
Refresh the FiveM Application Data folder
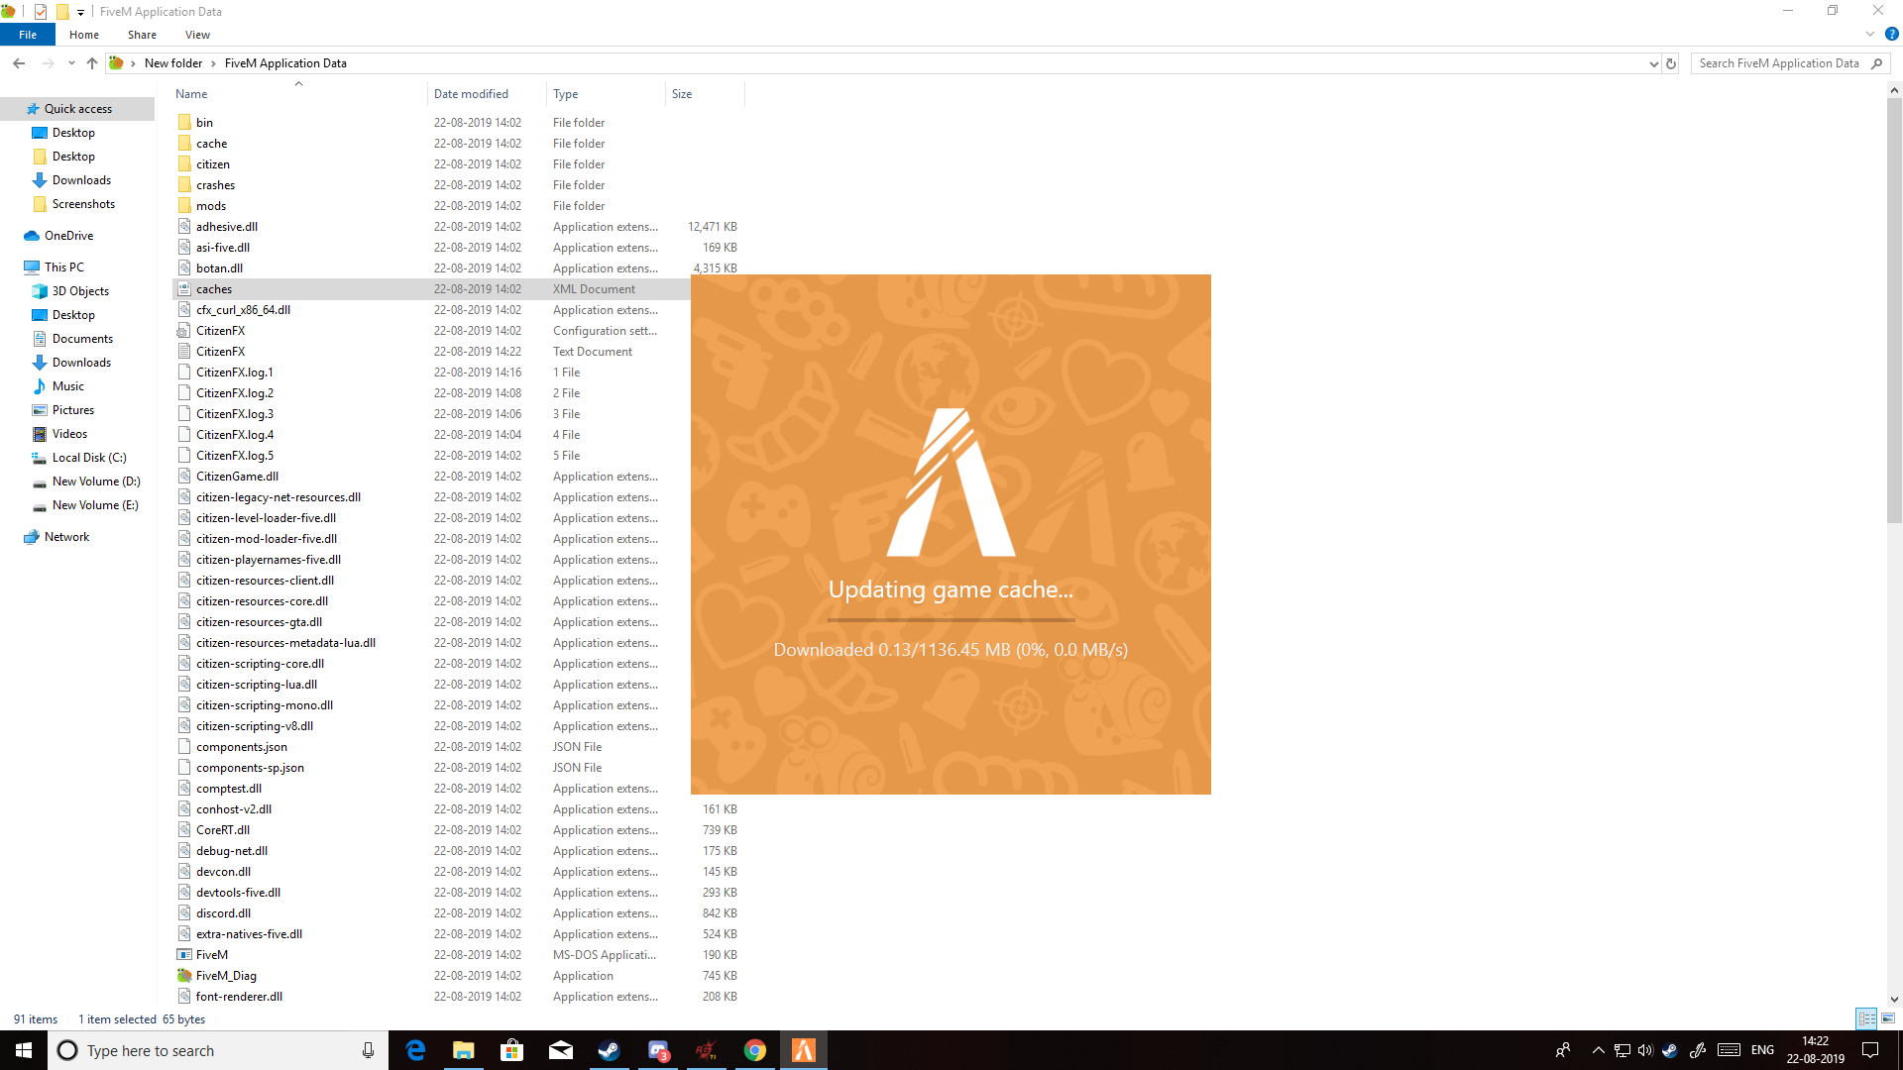point(1671,63)
